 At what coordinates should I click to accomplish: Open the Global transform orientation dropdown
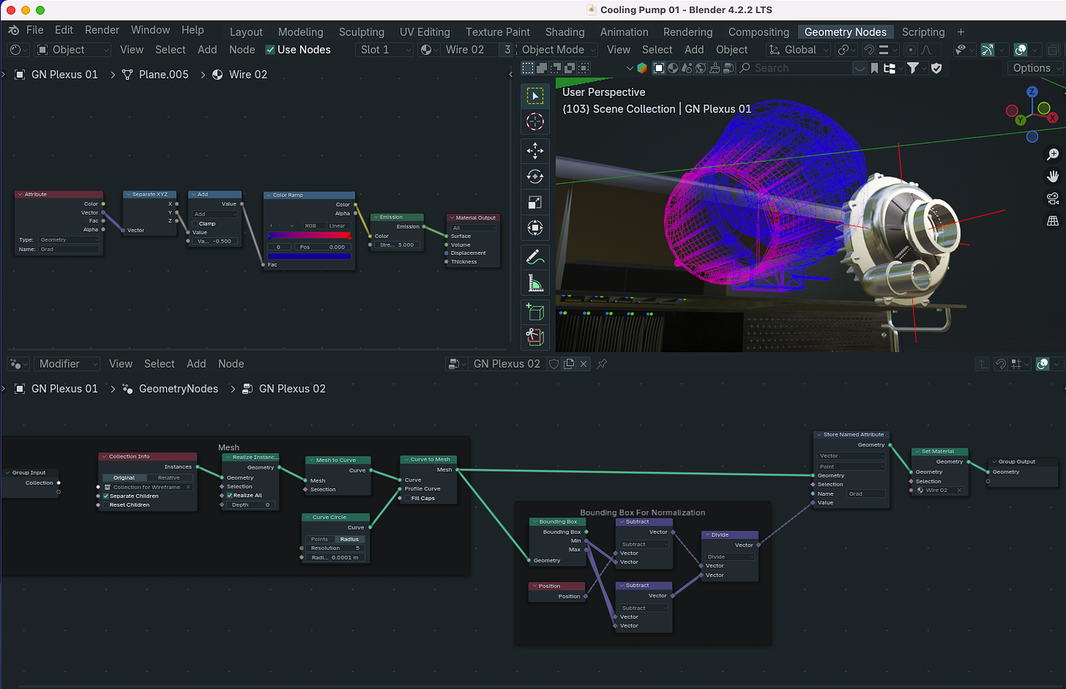[x=799, y=49]
